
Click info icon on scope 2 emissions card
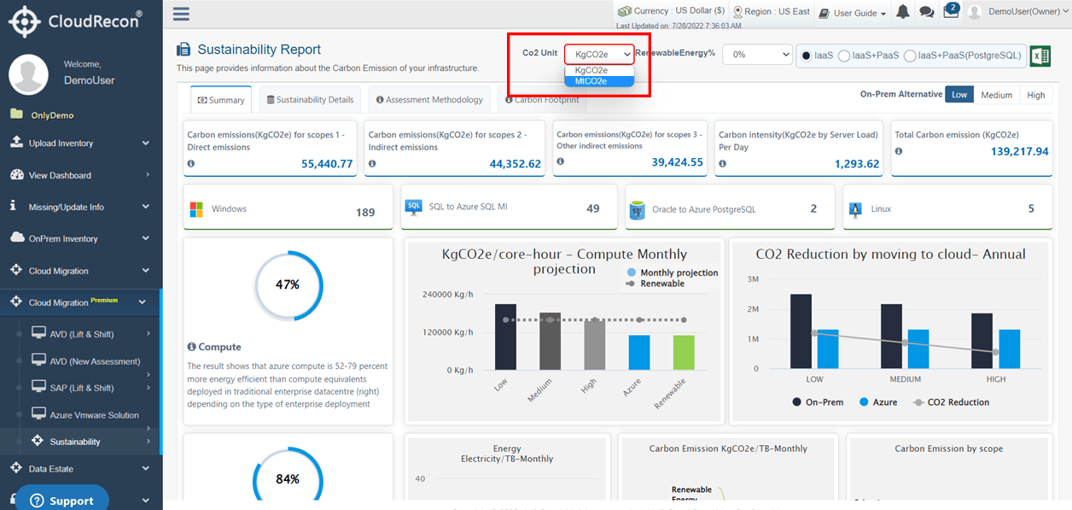click(372, 163)
